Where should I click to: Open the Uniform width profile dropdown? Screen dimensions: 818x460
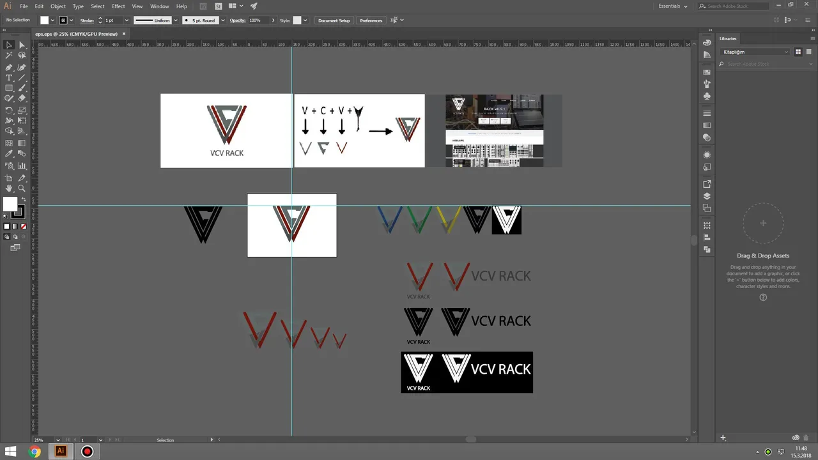pyautogui.click(x=176, y=20)
